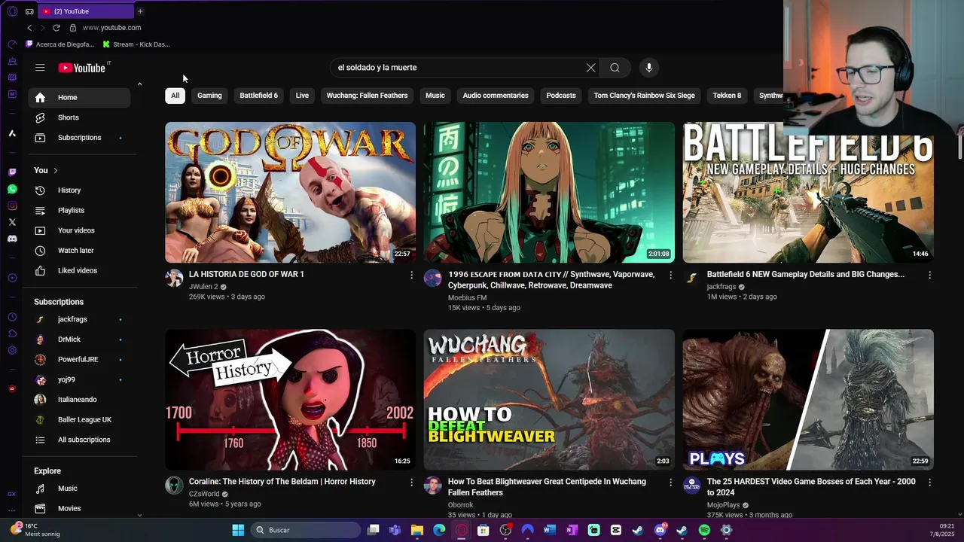This screenshot has height=542, width=964.
Task: Open a new browser tab with plus
Action: coord(139,11)
